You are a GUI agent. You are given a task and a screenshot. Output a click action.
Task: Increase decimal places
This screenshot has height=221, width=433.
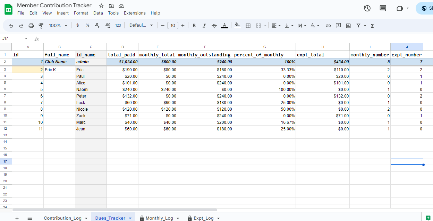click(108, 26)
